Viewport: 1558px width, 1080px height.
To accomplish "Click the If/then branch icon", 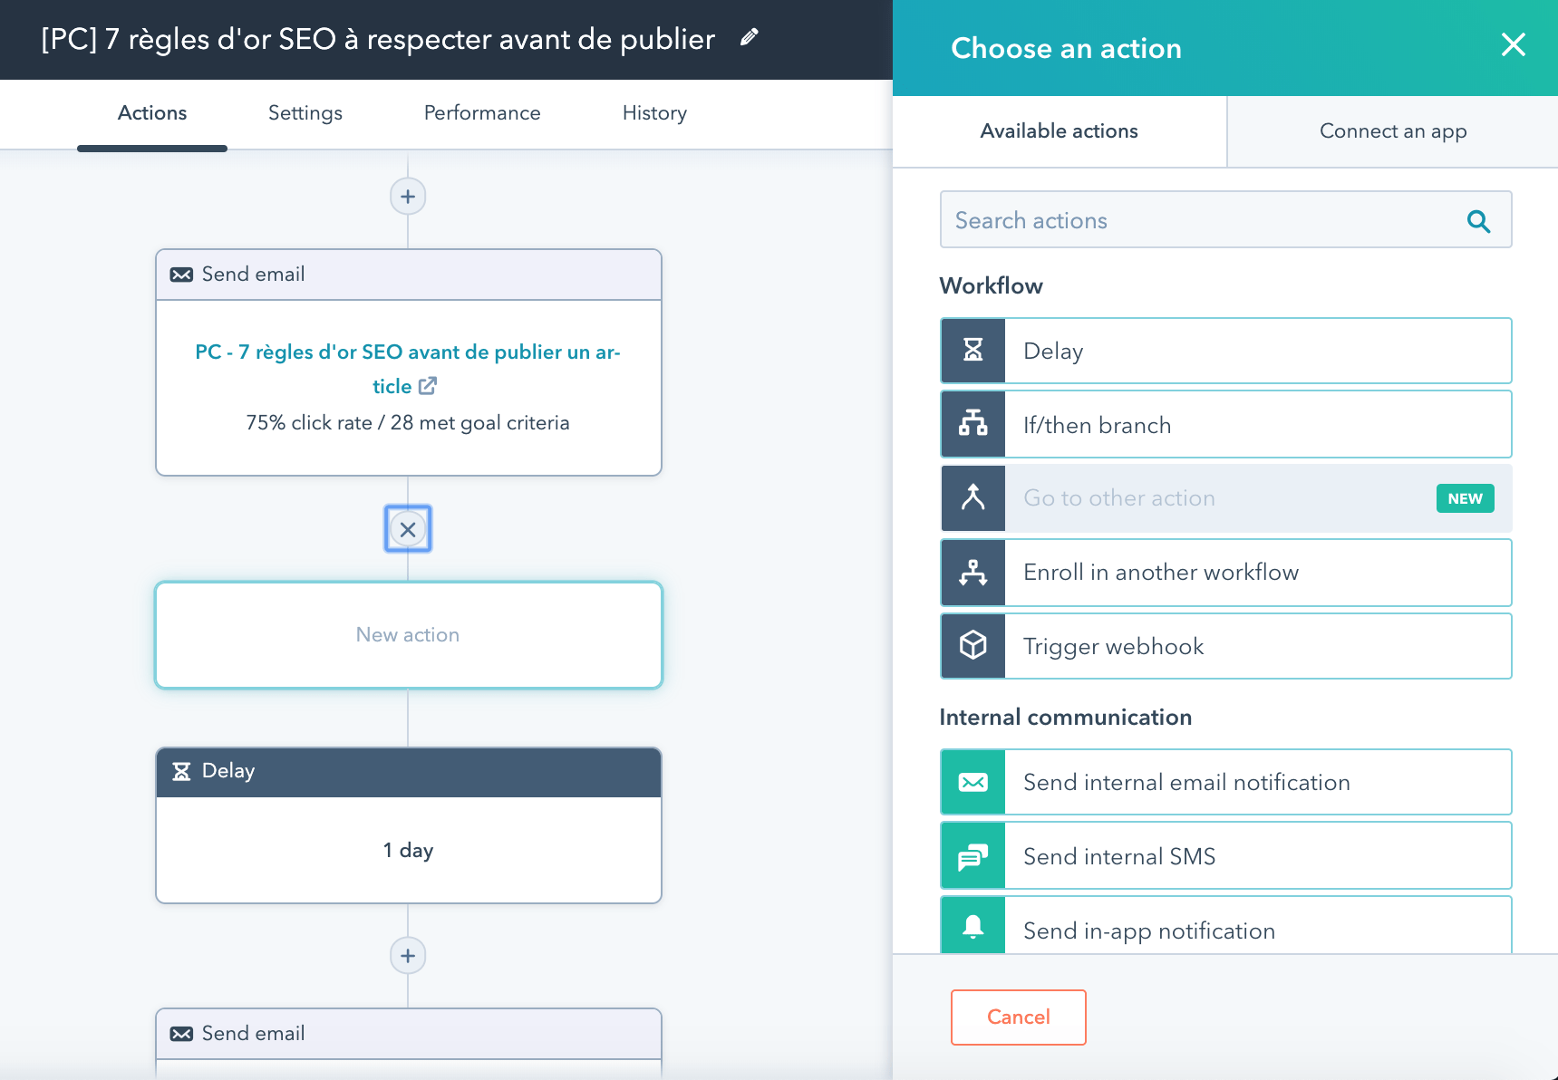I will pyautogui.click(x=973, y=424).
